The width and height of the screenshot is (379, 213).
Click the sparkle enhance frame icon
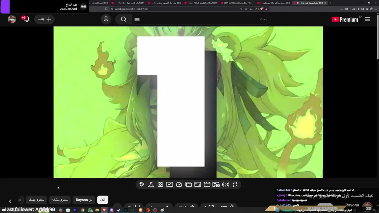pyautogui.click(x=170, y=185)
